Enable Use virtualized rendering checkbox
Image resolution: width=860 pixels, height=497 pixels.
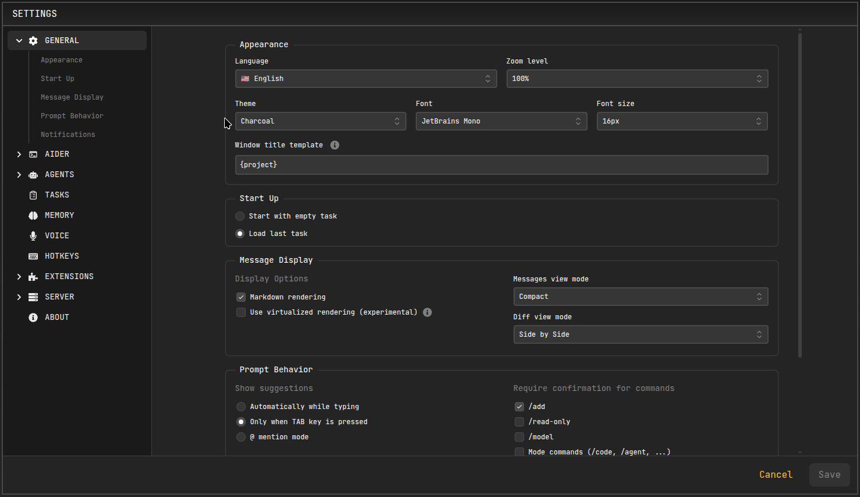click(241, 312)
